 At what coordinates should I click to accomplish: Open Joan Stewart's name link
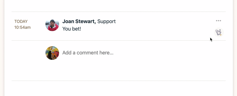79,22
